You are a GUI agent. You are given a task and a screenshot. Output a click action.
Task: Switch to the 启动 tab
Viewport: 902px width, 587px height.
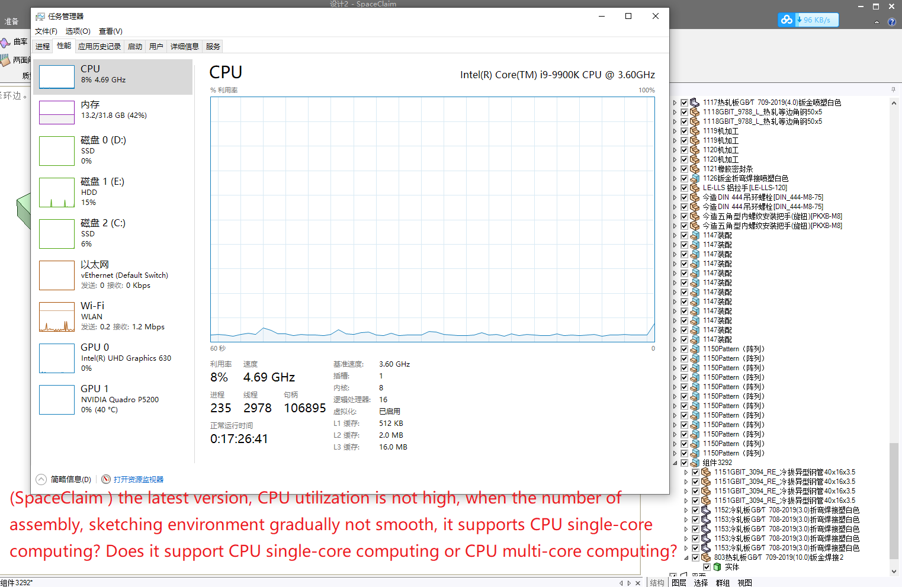pos(135,46)
